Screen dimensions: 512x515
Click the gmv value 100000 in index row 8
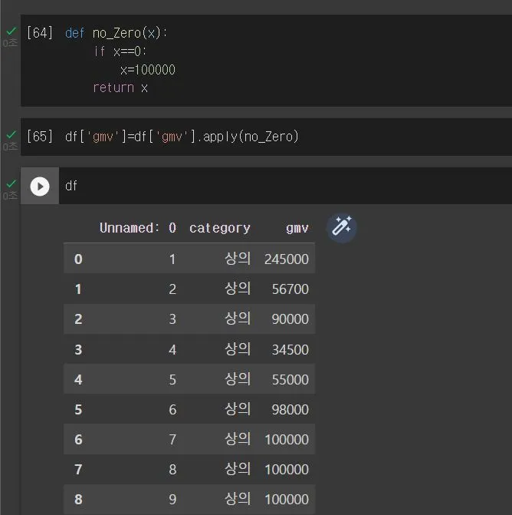287,499
